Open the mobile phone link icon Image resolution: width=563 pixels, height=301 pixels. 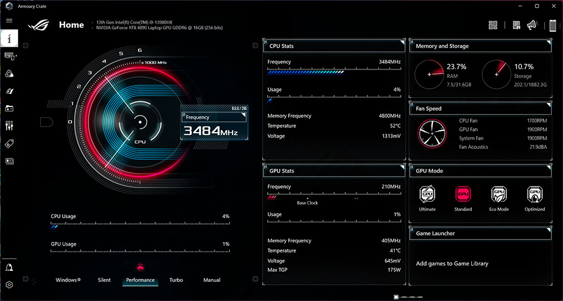coord(553,25)
